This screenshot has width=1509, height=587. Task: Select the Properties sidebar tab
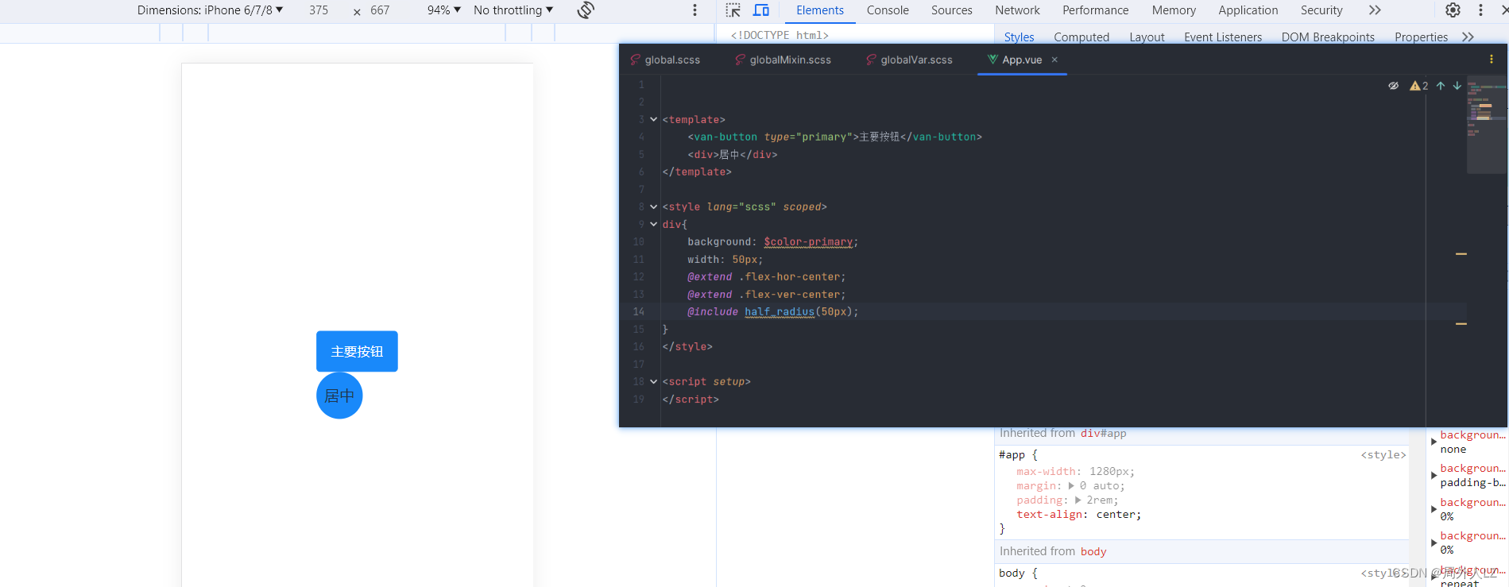pyautogui.click(x=1421, y=37)
